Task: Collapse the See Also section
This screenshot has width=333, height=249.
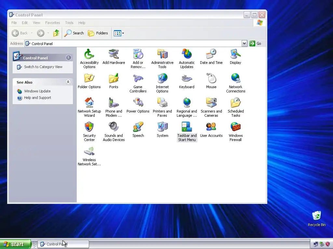Action: [x=68, y=82]
